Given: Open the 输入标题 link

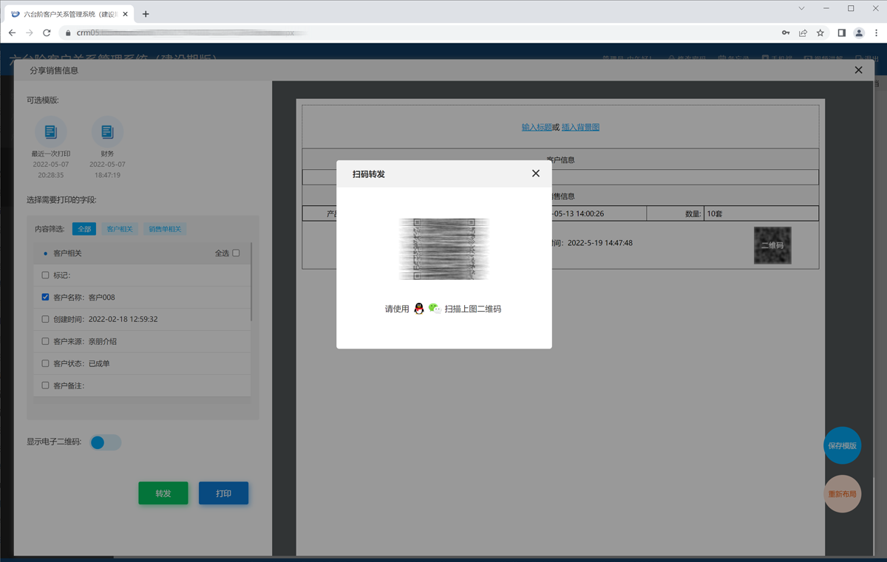Looking at the screenshot, I should (x=537, y=127).
